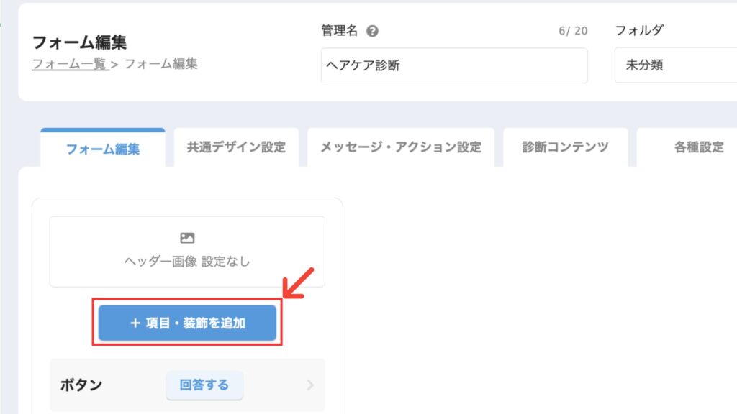Click the 項目・装飾を追加 button
737x414 pixels.
coord(187,323)
